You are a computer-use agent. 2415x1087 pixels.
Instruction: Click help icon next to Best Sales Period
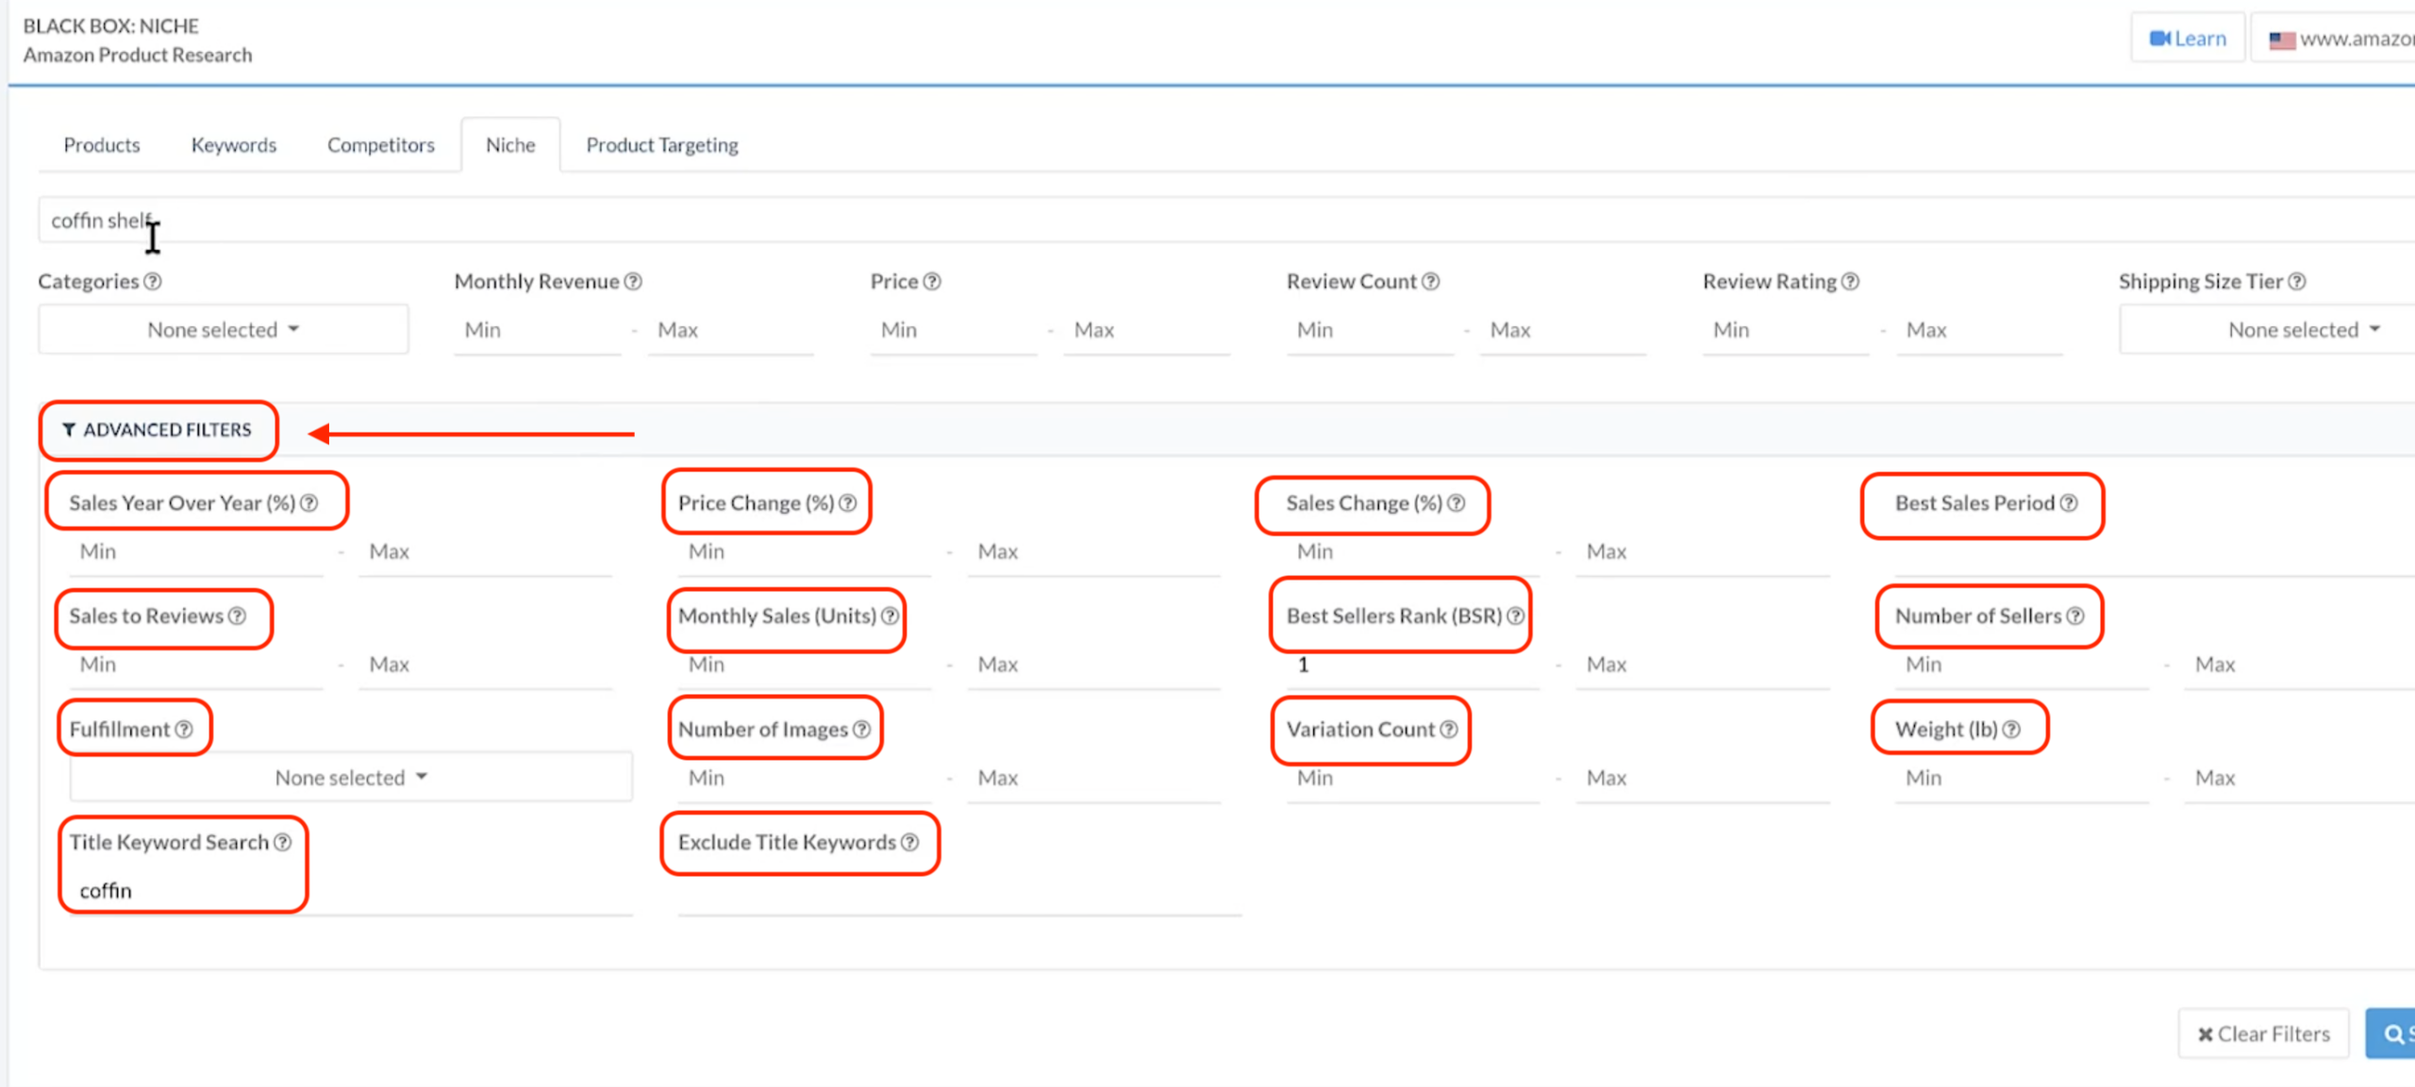pos(2069,503)
